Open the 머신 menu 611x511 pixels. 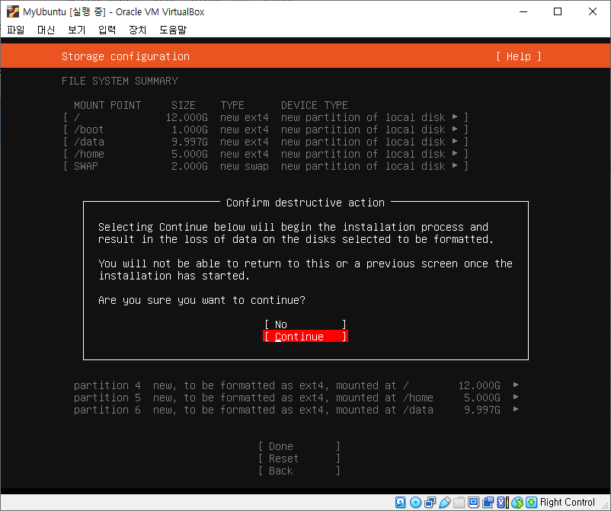[x=46, y=30]
